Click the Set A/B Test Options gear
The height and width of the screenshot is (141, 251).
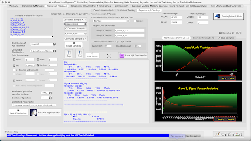coord(18,110)
